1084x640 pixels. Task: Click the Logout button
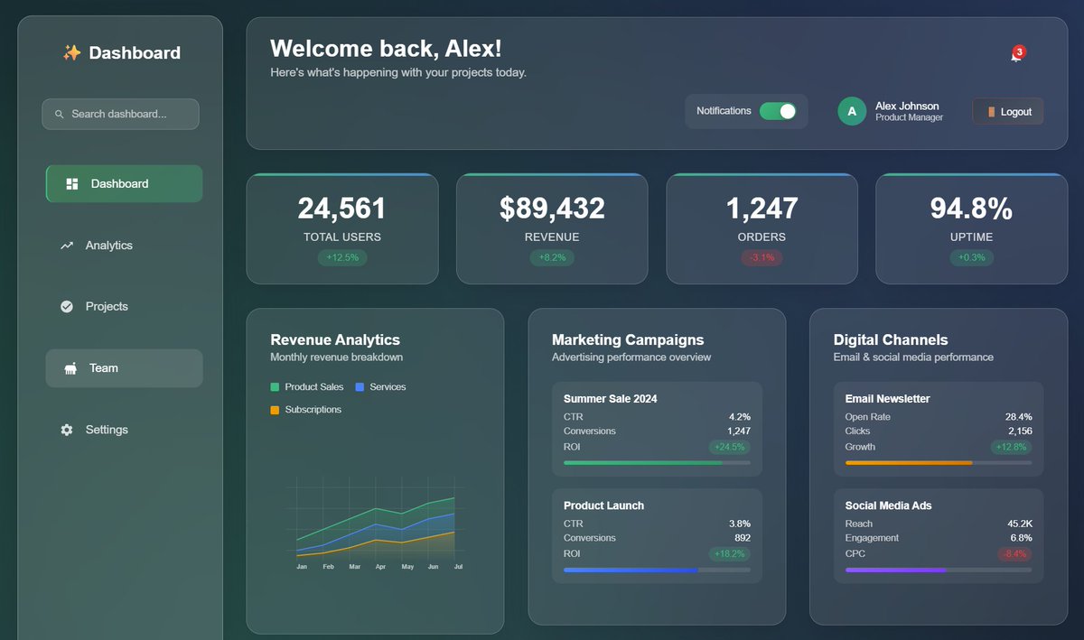[1007, 111]
